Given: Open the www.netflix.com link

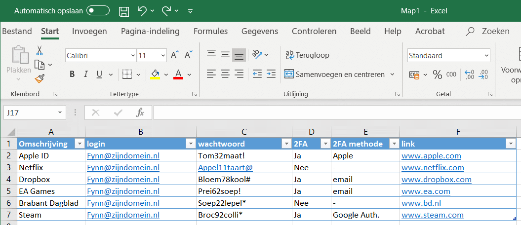Looking at the screenshot, I should (x=433, y=168).
